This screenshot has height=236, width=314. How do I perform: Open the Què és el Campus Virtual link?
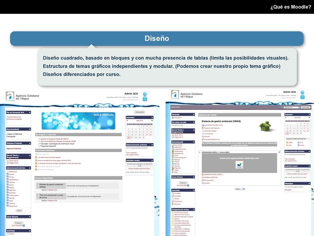click(x=54, y=139)
